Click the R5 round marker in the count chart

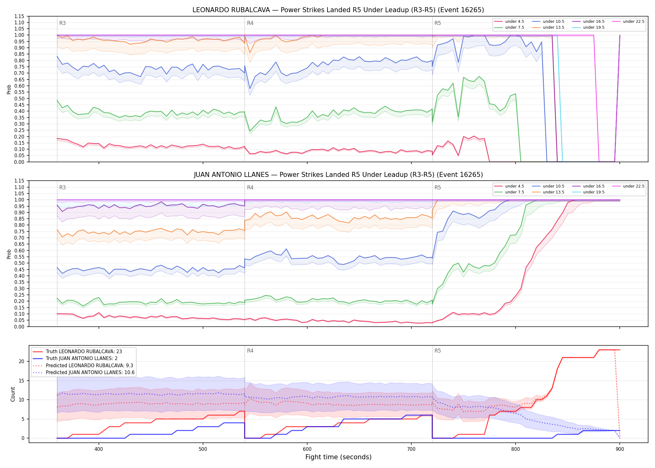[x=438, y=351]
